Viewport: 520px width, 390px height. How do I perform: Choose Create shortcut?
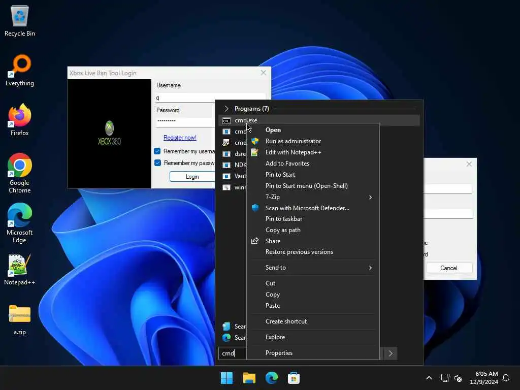click(x=313, y=321)
